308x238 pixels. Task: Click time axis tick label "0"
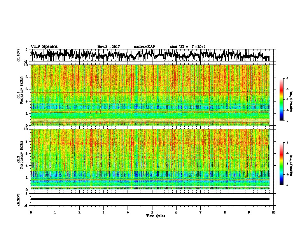pyautogui.click(x=31, y=212)
